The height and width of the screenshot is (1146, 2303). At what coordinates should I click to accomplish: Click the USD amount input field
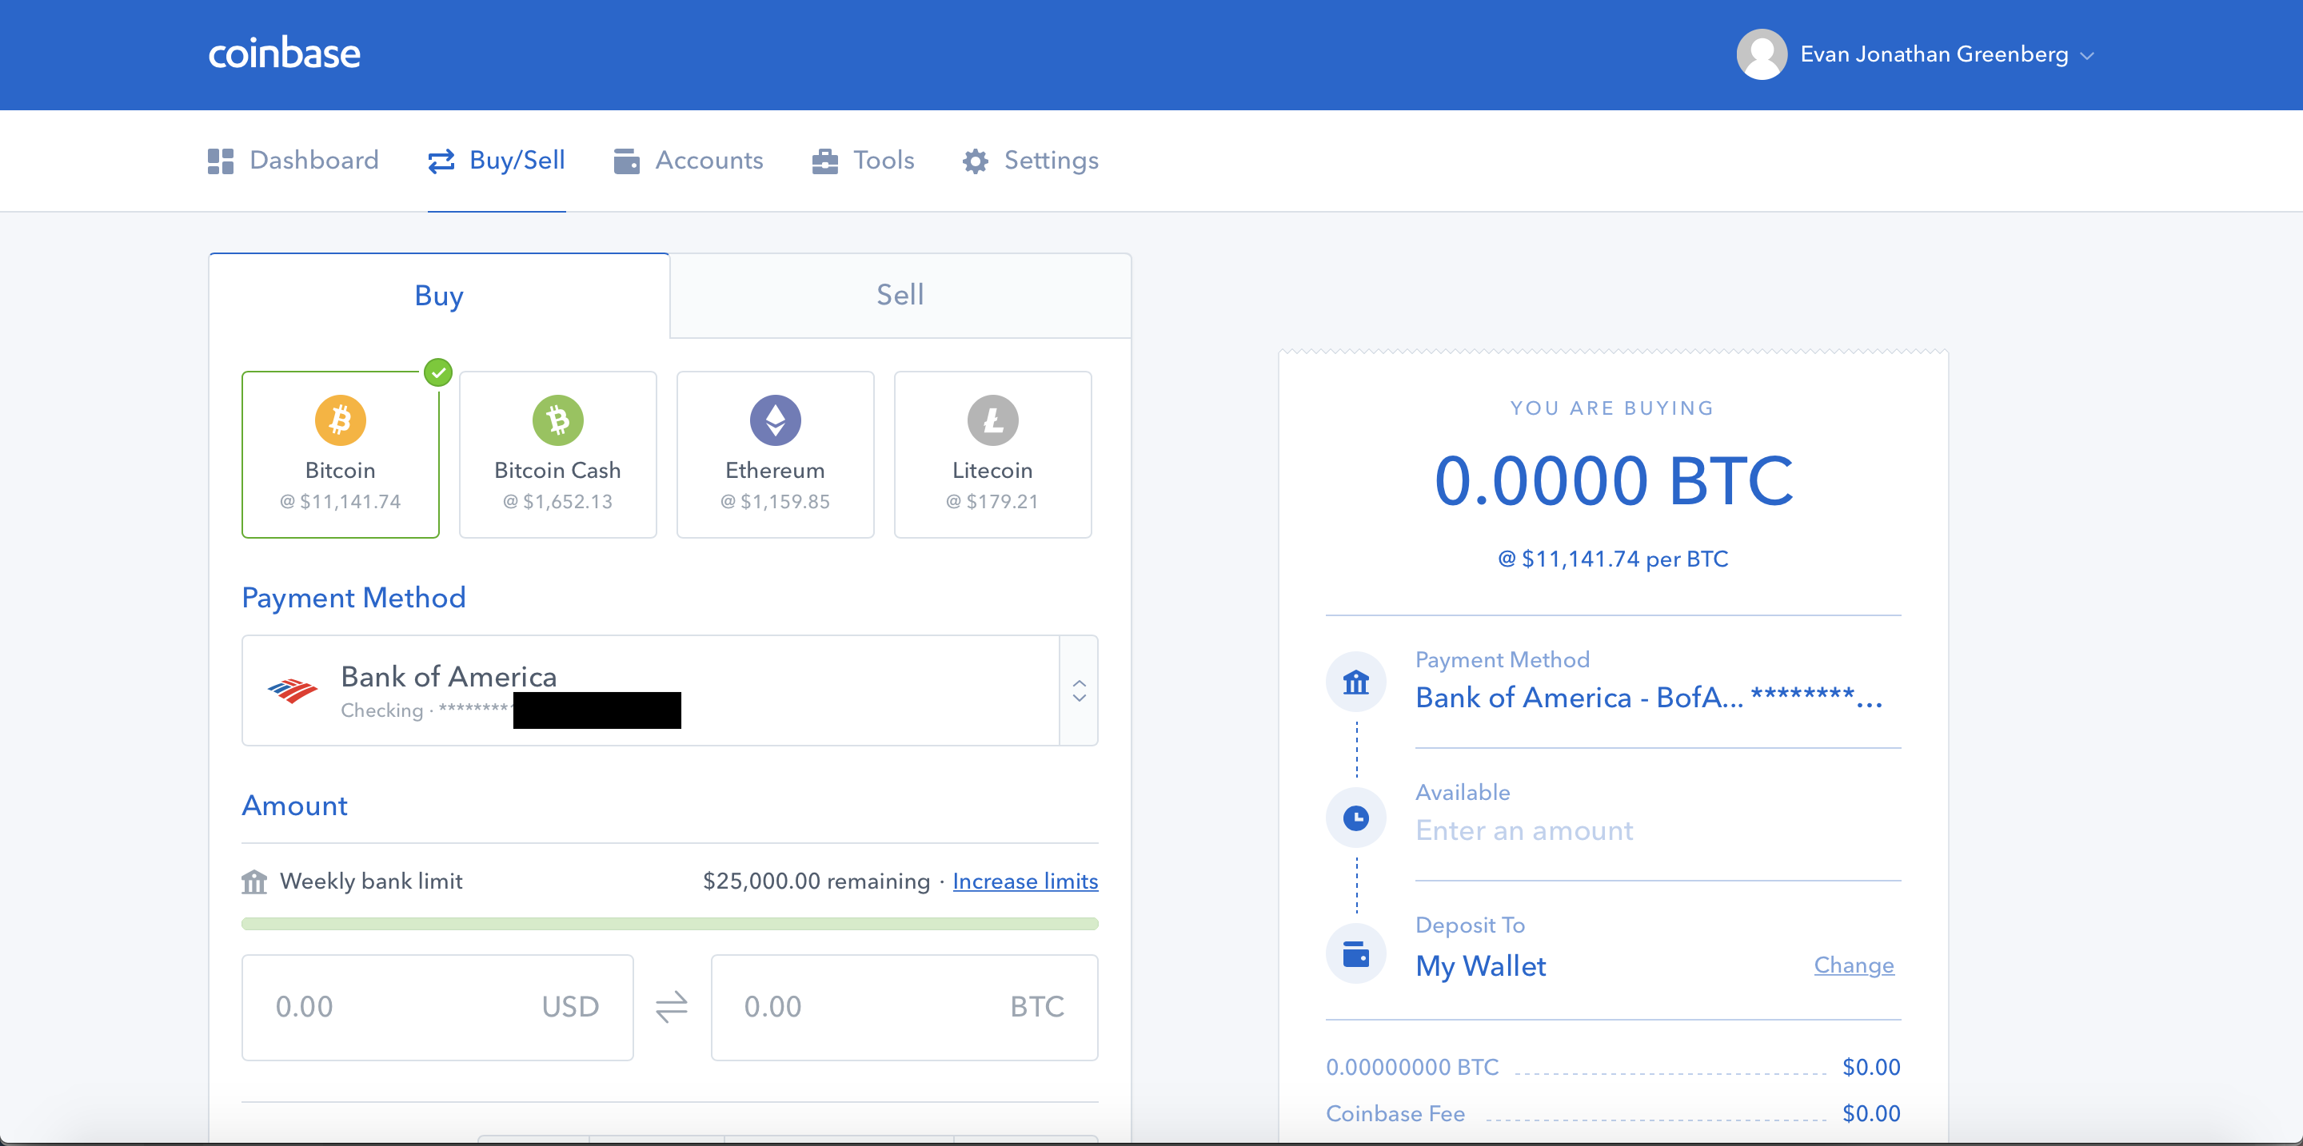[402, 1007]
